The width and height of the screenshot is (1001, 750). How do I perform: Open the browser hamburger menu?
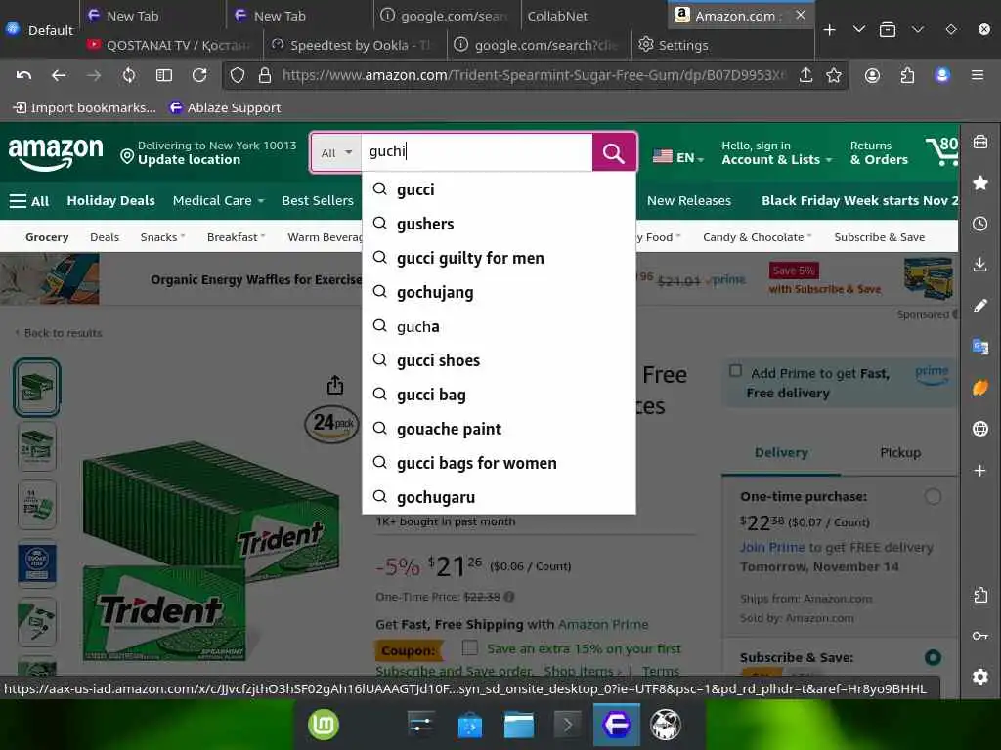(x=978, y=75)
